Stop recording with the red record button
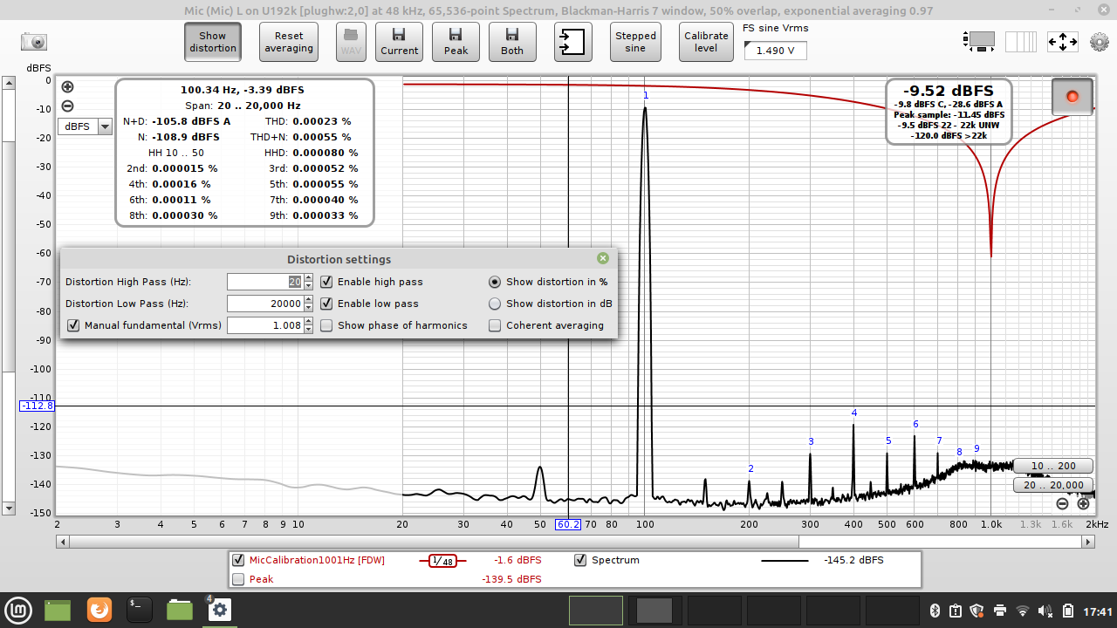 pyautogui.click(x=1072, y=96)
